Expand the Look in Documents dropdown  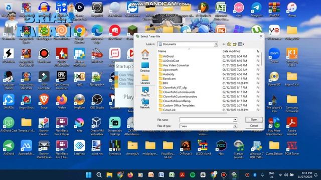click(216, 44)
